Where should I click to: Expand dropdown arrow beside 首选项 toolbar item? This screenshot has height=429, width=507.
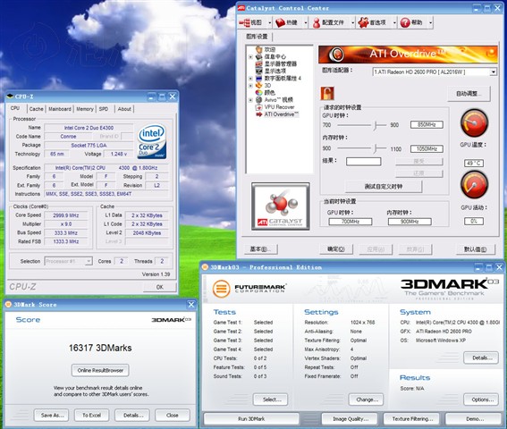pyautogui.click(x=394, y=22)
